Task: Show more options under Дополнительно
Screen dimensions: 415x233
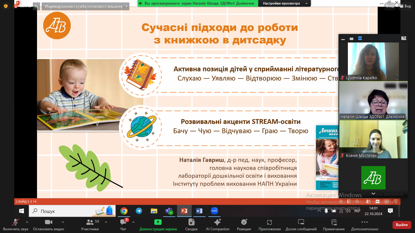Action: click(365, 225)
